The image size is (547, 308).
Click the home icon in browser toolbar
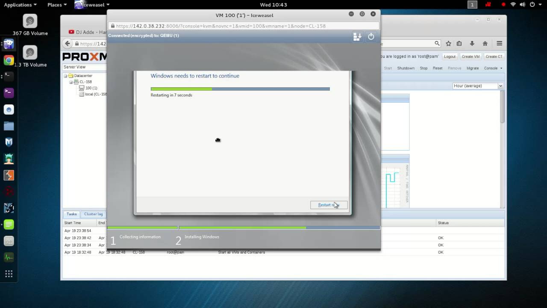click(485, 43)
